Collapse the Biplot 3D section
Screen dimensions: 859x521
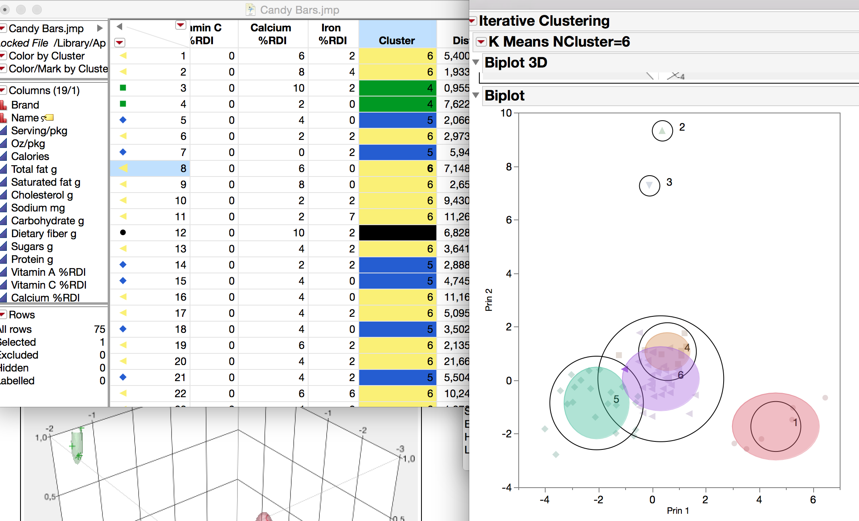click(x=476, y=62)
